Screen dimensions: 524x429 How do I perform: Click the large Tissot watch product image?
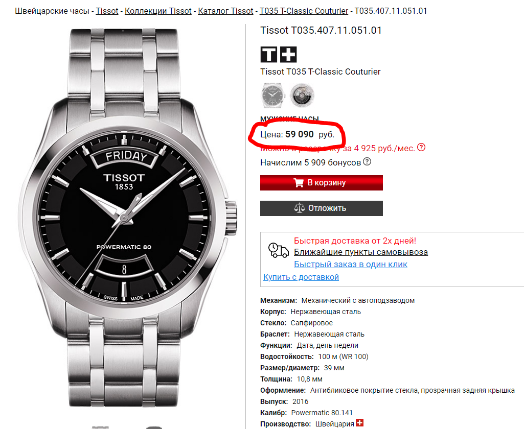coord(127,217)
